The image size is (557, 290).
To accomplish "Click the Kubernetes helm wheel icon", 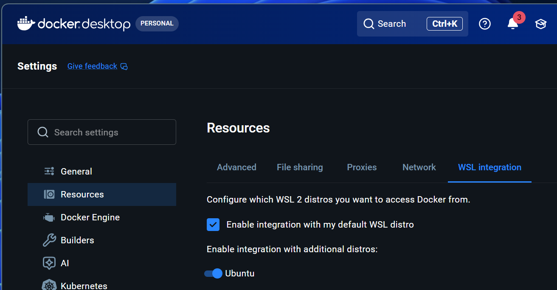I will [49, 285].
